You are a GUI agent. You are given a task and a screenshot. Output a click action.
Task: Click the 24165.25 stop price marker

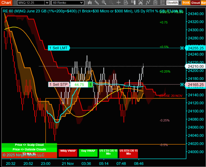coord(195,84)
